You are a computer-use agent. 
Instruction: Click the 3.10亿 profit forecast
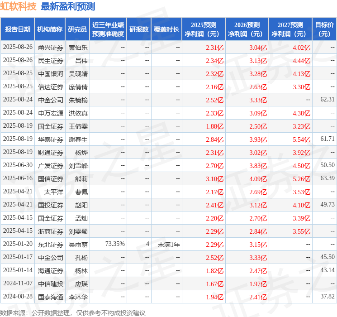pos(215,179)
